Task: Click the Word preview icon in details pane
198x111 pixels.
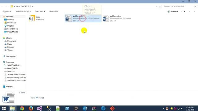Action: [x=9, y=98]
